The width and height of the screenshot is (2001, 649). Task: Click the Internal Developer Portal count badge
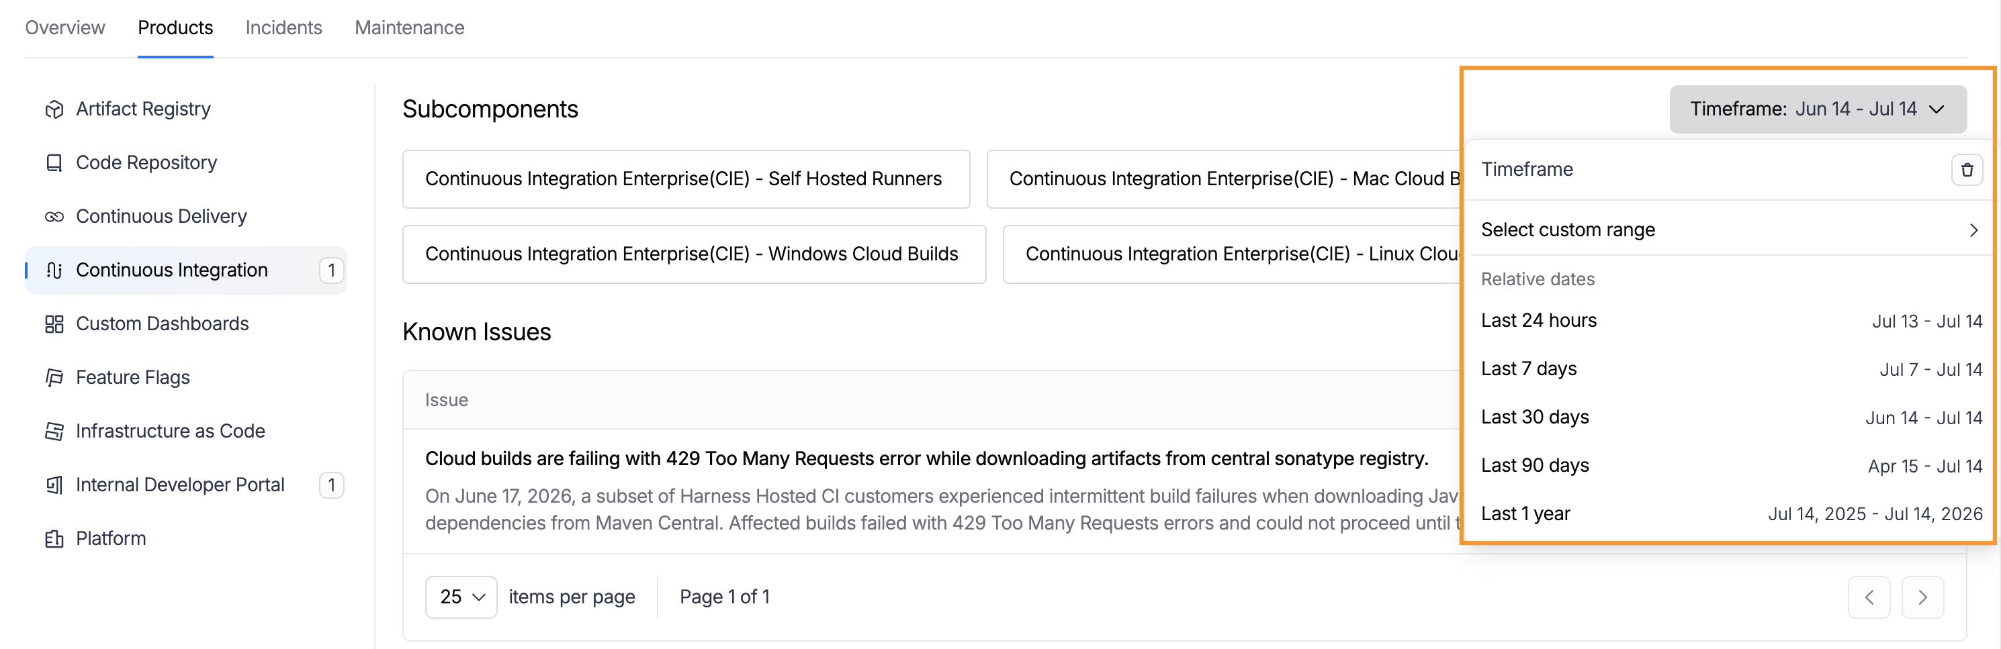click(x=332, y=485)
